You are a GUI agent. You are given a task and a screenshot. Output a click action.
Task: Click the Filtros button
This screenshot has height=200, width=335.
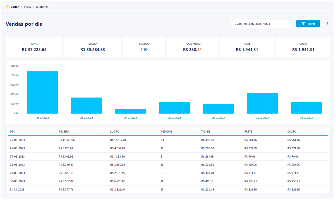(x=308, y=24)
